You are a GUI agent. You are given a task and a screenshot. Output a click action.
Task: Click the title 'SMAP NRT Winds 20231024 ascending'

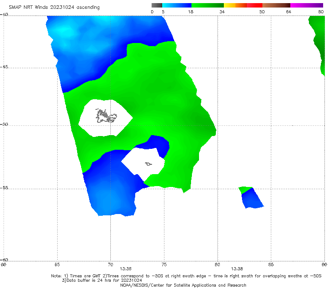pyautogui.click(x=54, y=7)
